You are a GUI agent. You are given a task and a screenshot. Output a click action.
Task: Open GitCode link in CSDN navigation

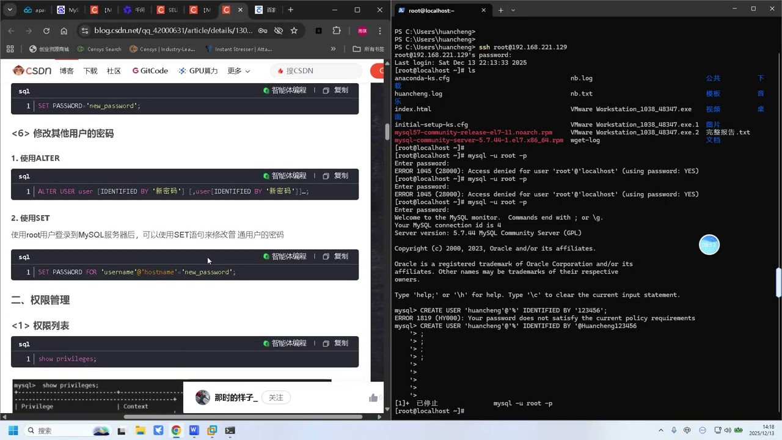click(x=150, y=71)
